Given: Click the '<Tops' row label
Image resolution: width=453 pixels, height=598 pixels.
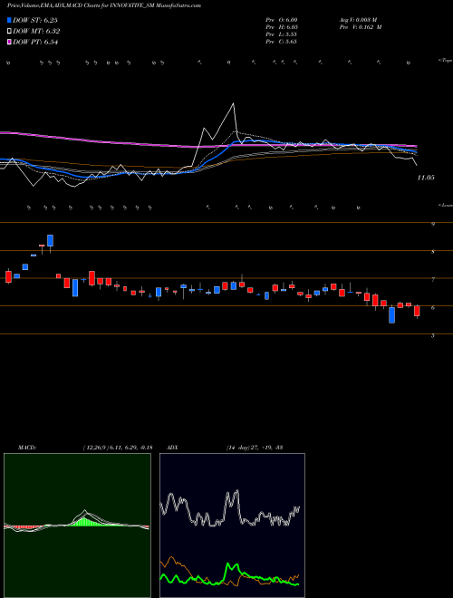Looking at the screenshot, I should click(445, 61).
